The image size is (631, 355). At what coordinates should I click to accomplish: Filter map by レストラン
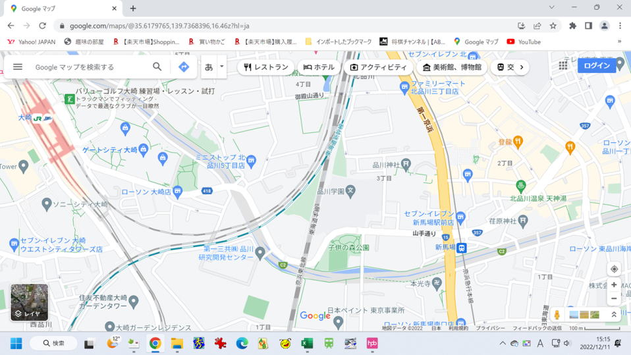(266, 67)
